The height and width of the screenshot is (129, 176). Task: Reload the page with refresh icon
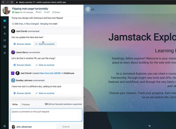pos(12,2)
